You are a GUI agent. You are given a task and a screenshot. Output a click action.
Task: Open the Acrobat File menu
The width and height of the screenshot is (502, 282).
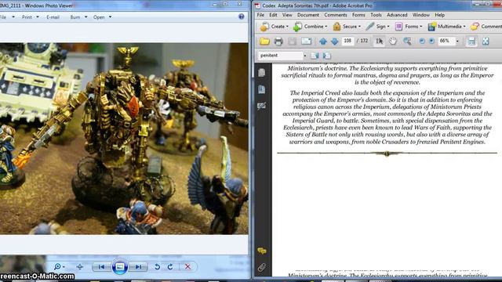(260, 15)
